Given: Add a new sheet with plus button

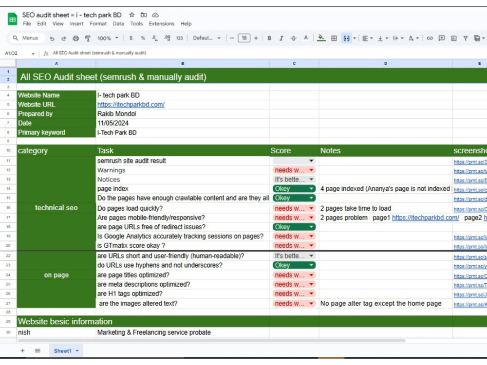Looking at the screenshot, I should click(x=22, y=351).
